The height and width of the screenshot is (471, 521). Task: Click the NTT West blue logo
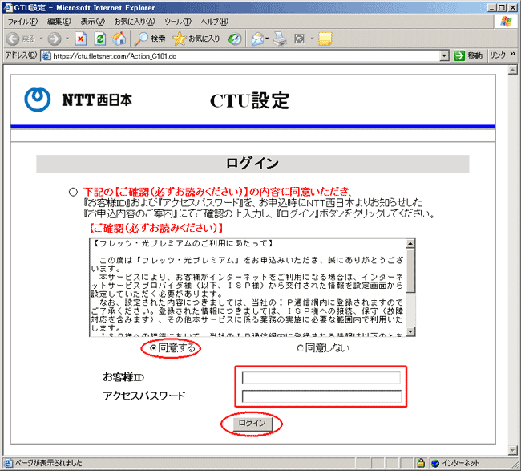[x=38, y=99]
